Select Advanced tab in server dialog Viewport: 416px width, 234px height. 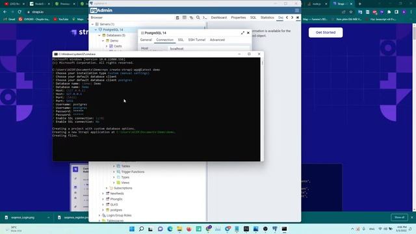click(217, 40)
